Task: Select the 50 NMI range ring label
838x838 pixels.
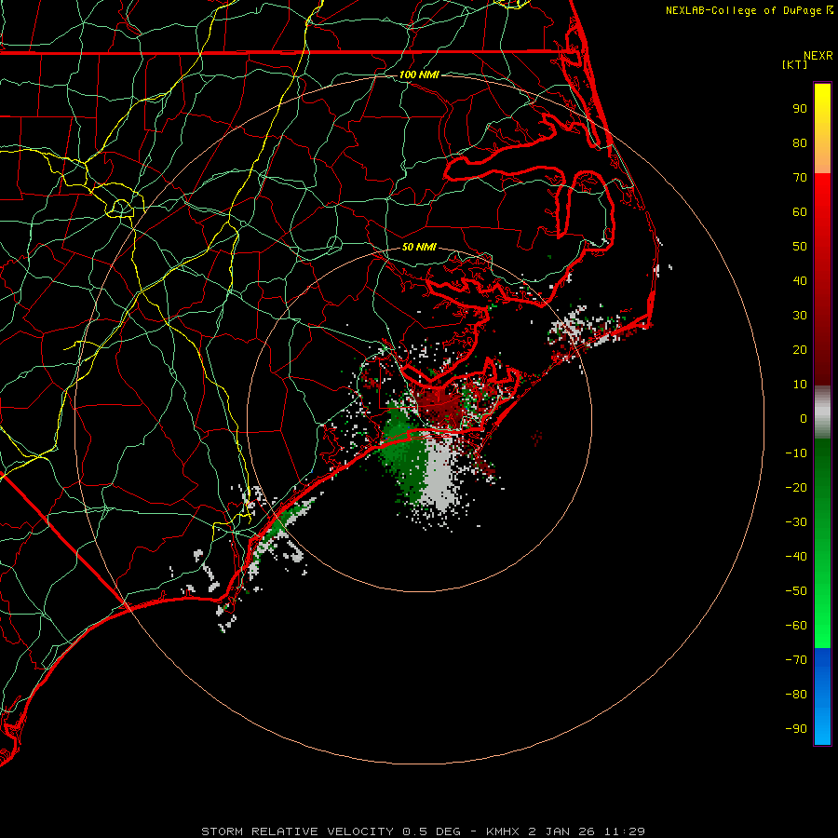Action: 419,247
